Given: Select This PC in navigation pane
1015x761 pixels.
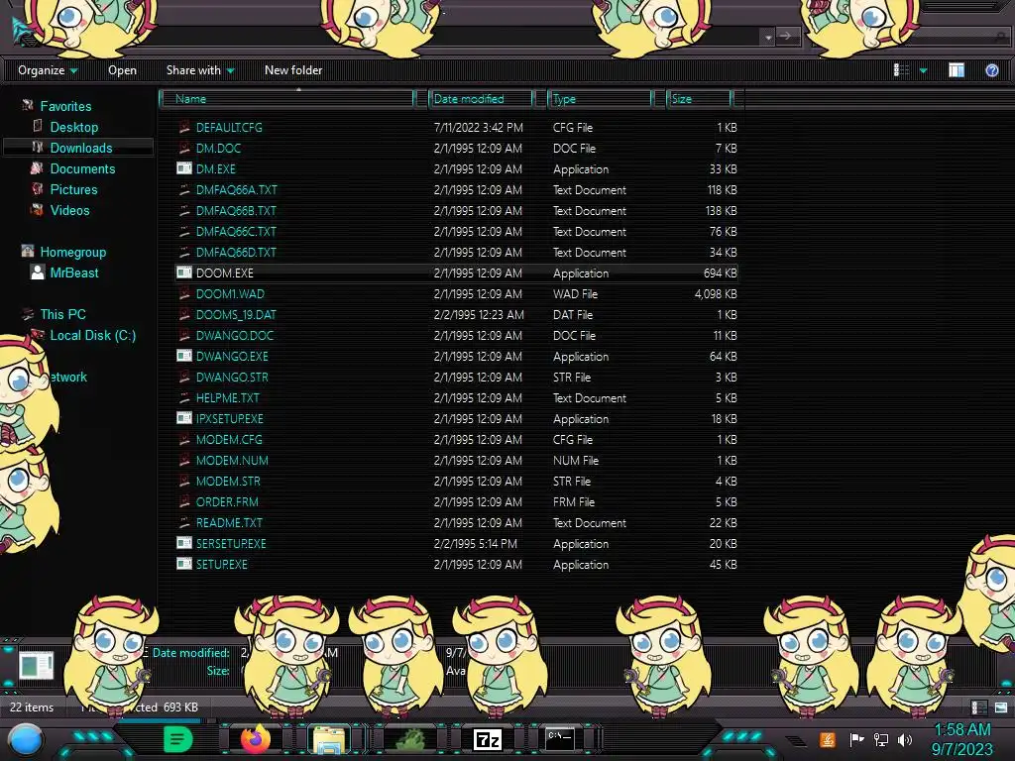Looking at the screenshot, I should 62,314.
